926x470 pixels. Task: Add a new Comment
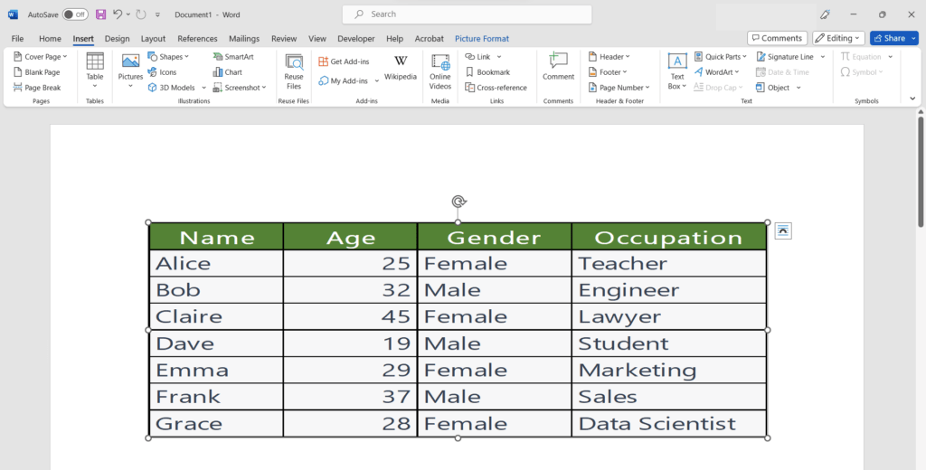(558, 67)
